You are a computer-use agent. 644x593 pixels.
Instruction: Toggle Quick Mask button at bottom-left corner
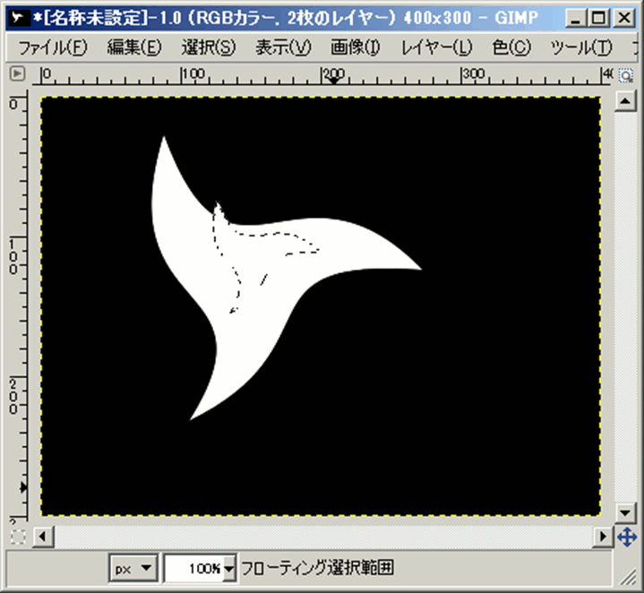click(x=17, y=537)
